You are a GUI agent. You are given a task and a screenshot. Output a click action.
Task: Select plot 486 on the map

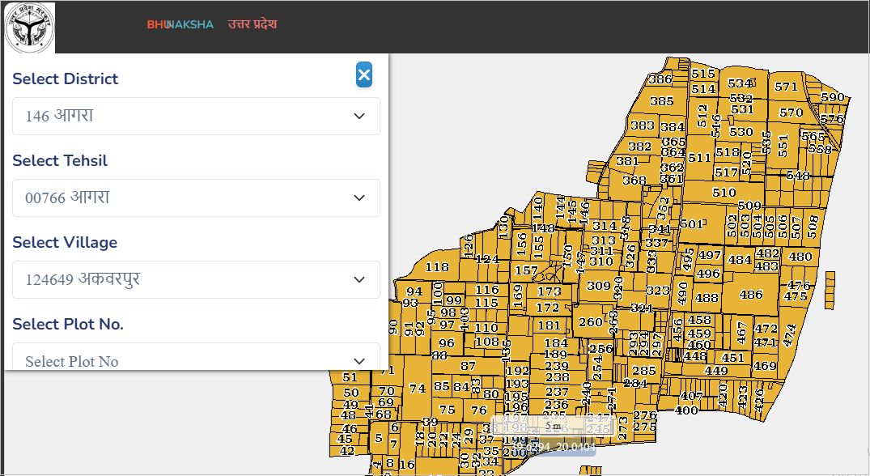pos(751,295)
